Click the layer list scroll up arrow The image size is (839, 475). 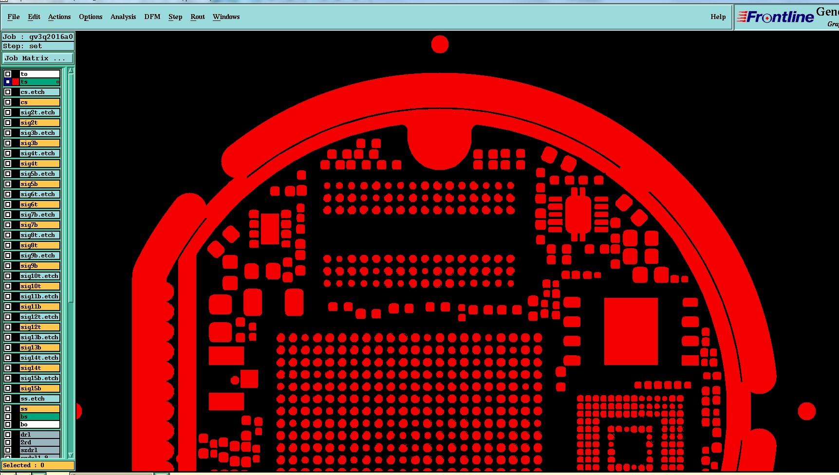[x=71, y=71]
